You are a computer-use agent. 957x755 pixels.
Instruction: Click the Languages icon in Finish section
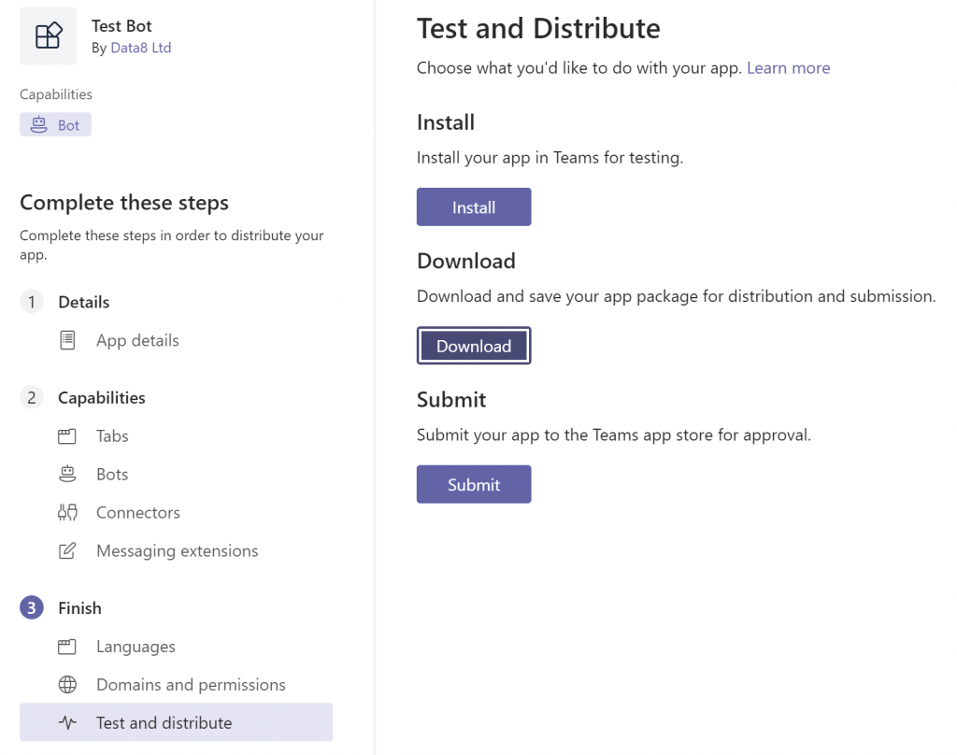point(67,647)
